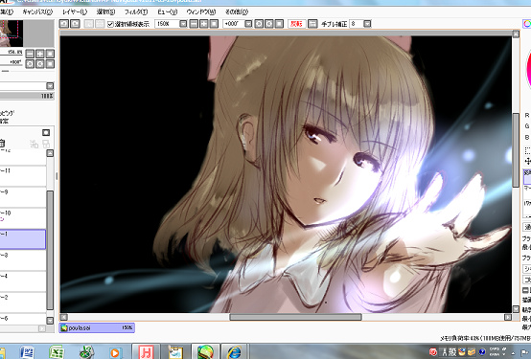
Task: Click the red 反転 flip view button
Action: coord(297,24)
